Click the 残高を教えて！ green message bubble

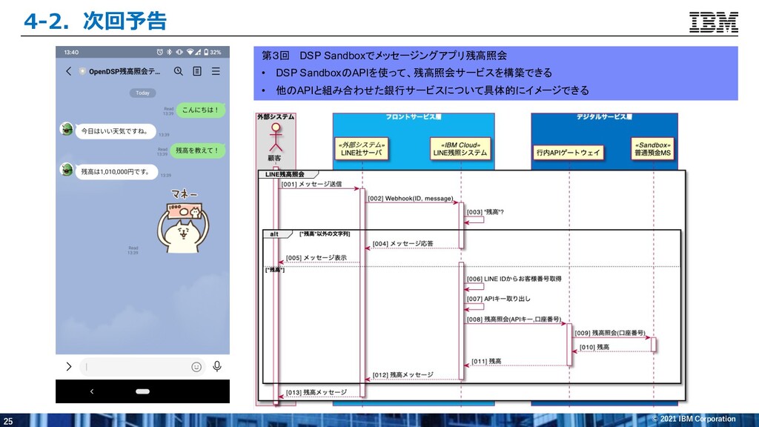[x=197, y=150]
